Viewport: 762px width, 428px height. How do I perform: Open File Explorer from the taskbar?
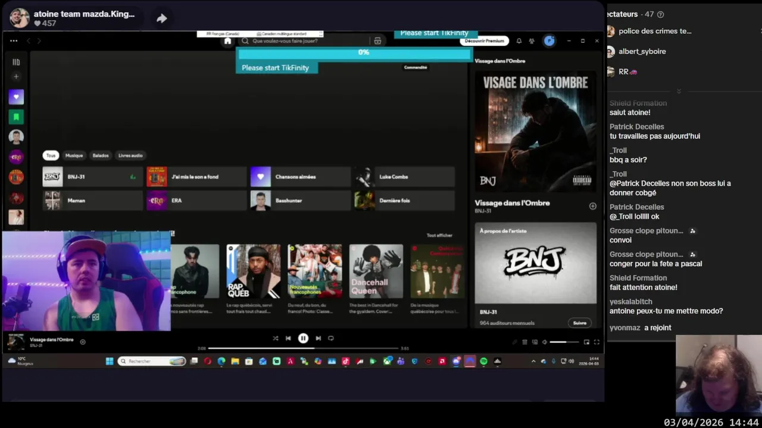[235, 361]
